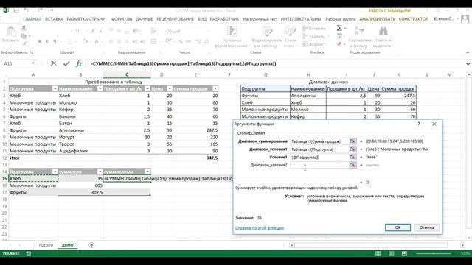
Task: Select the Copy icon in clipboard group
Action: 24,36
